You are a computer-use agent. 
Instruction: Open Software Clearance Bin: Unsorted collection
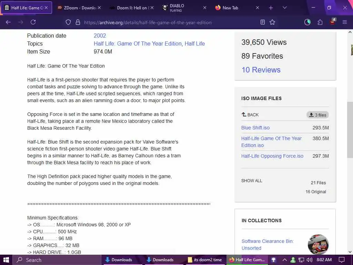click(268, 245)
